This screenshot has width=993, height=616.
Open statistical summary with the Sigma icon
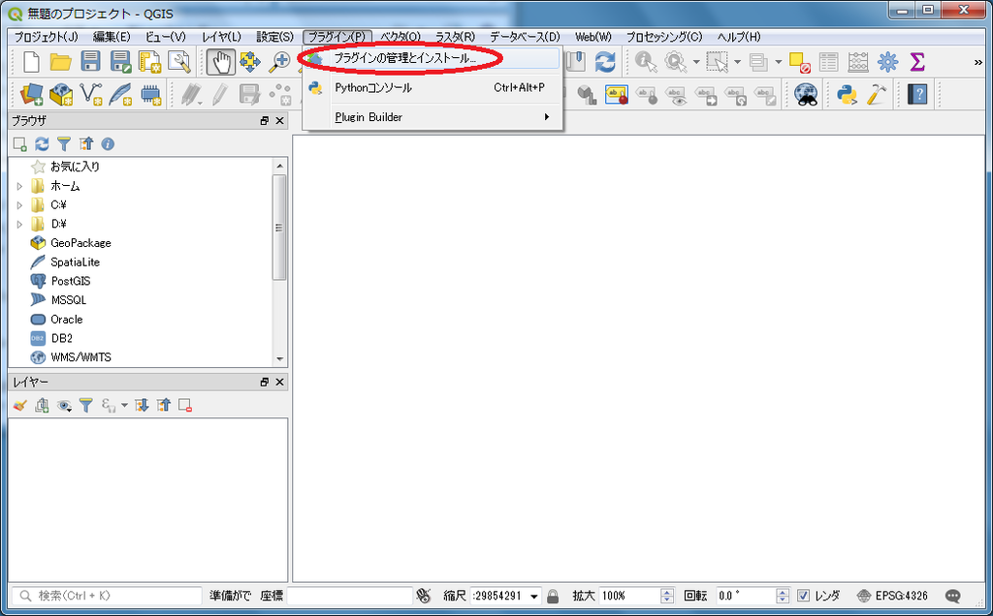917,62
